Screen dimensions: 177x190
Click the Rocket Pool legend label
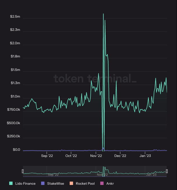(x=85, y=184)
